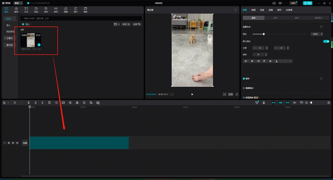Open the 转场 (Transitions) panel
Viewport: 333px width, 180px height.
56,10
